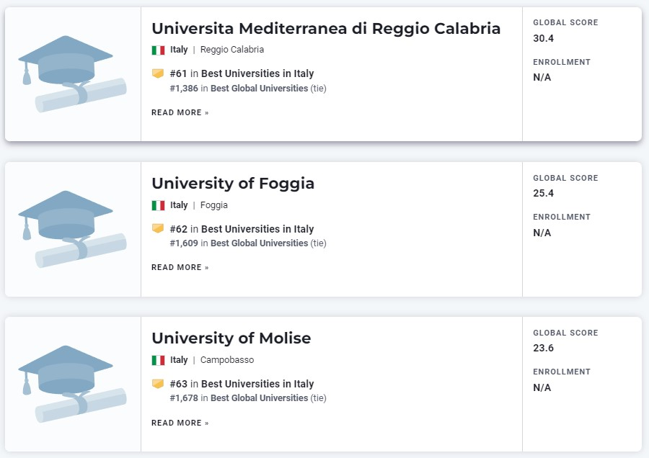This screenshot has height=458, width=649.
Task: Open #1,678 in Best Global Universities link
Action: pos(239,398)
